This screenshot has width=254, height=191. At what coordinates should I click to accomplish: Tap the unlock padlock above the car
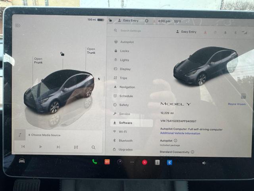pos(62,54)
